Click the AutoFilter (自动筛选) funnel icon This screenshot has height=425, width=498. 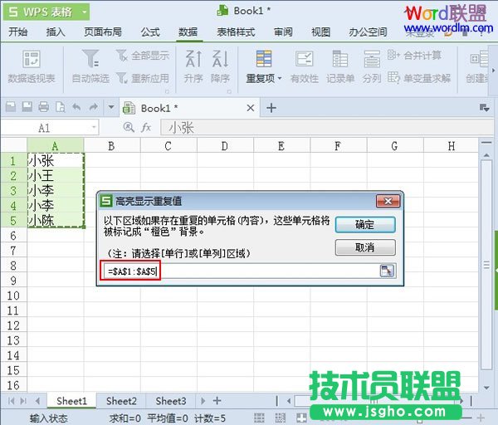point(91,59)
